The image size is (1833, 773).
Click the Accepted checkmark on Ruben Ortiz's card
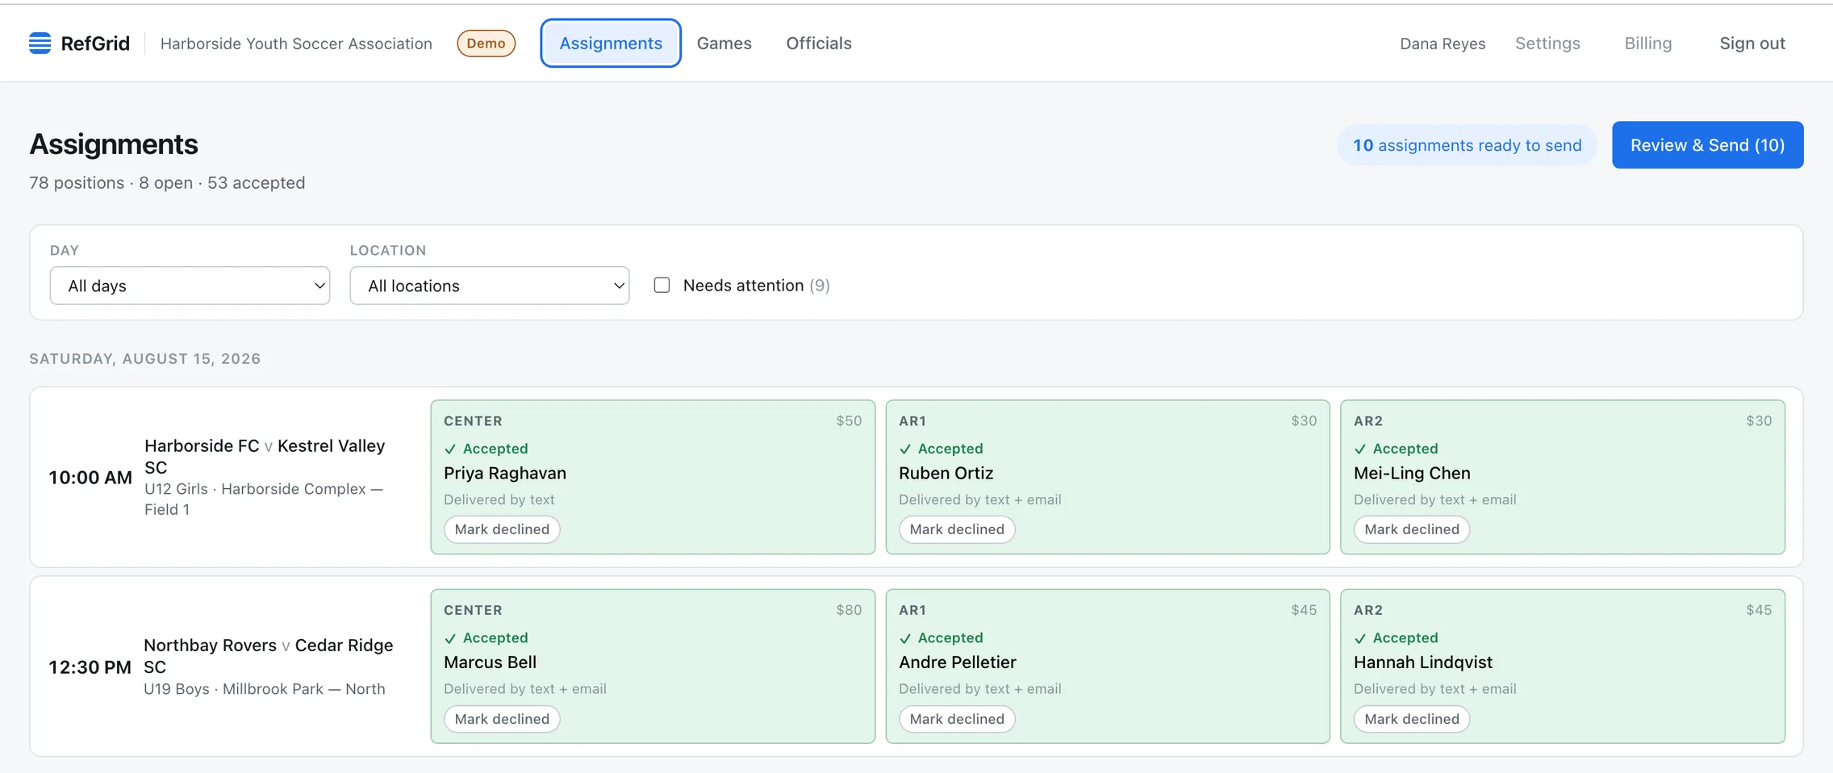click(905, 449)
